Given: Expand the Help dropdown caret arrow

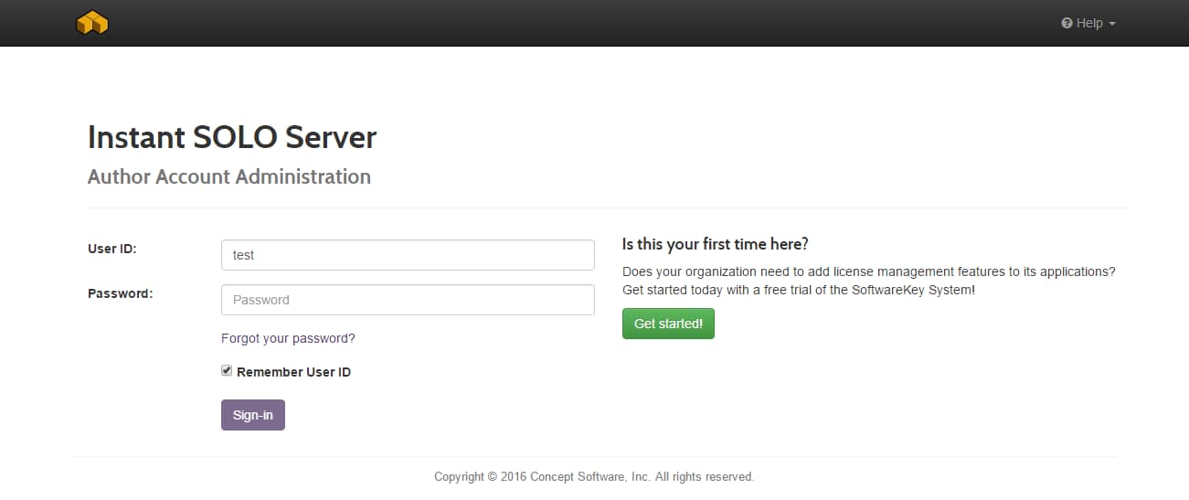Looking at the screenshot, I should pos(1112,24).
